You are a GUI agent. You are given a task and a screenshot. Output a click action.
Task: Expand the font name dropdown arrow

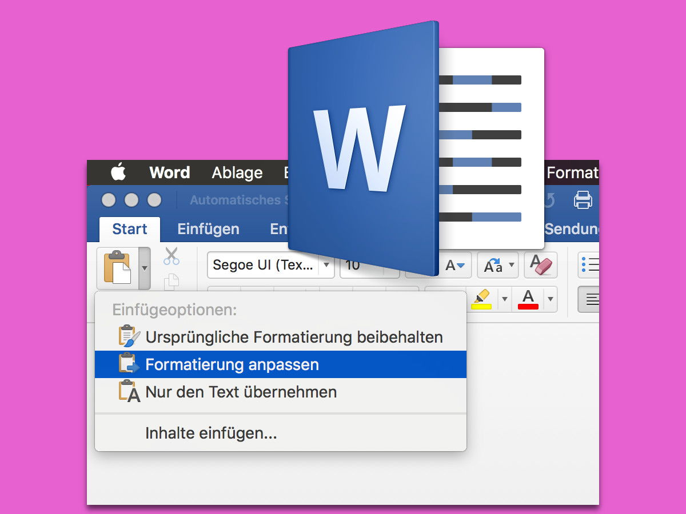(326, 265)
